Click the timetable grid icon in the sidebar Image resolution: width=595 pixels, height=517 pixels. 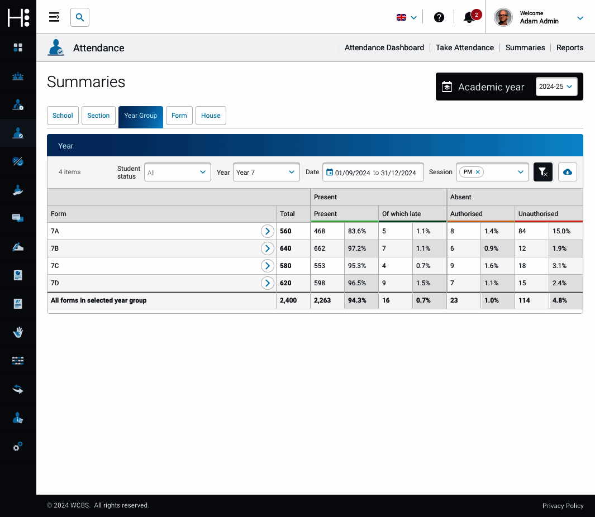[18, 361]
